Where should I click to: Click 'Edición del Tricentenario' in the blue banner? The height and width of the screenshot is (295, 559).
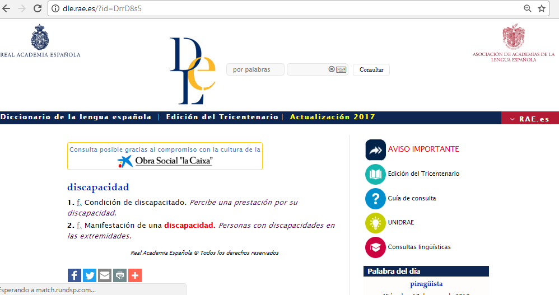[222, 117]
